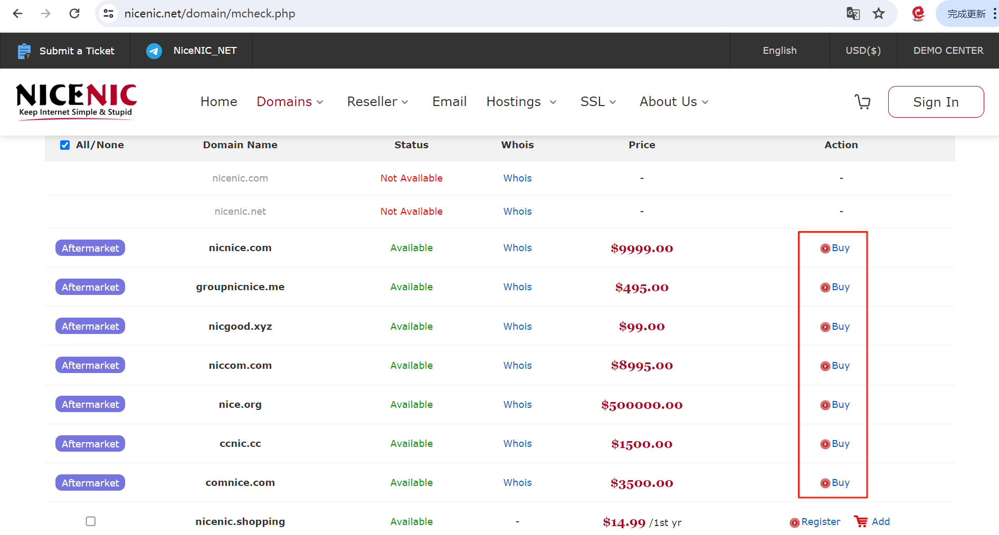The width and height of the screenshot is (999, 535).
Task: View site information icon in address bar
Action: 109,14
